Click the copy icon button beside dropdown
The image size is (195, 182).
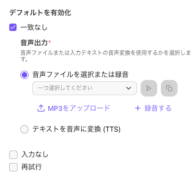(169, 88)
